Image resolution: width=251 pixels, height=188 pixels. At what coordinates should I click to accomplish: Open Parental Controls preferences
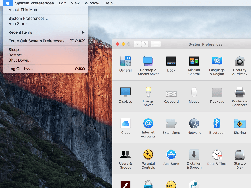(148, 157)
